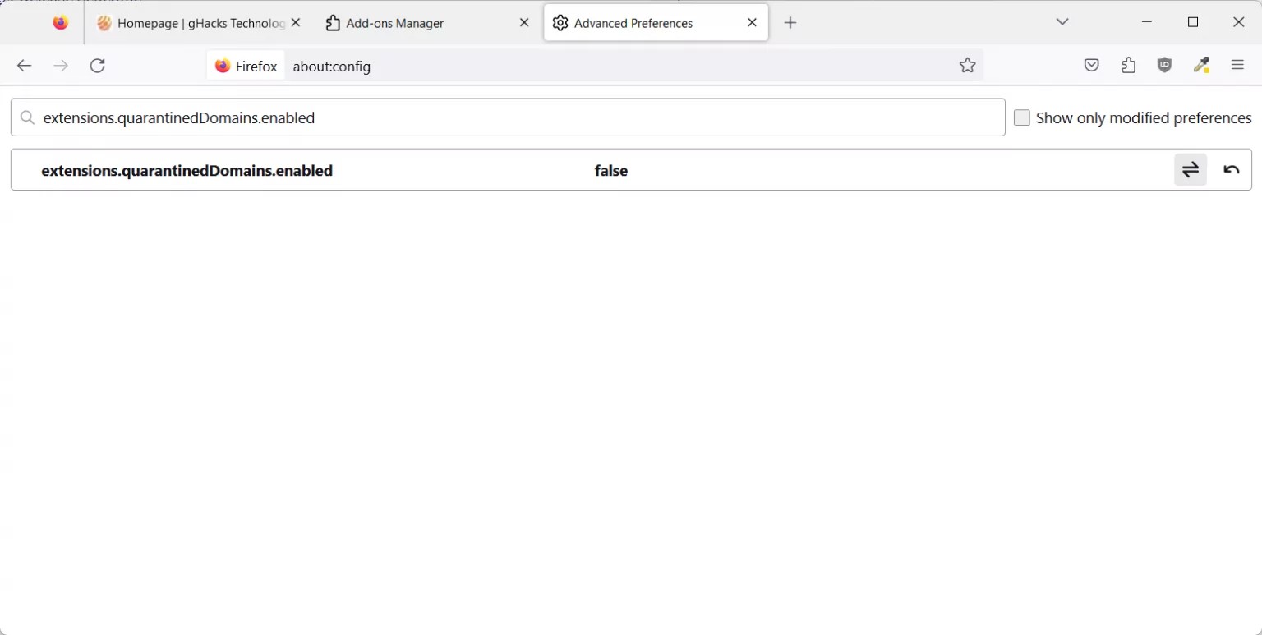This screenshot has height=635, width=1262.
Task: Reset extensions.quarantinedDomains.enabled with undo arrow
Action: (x=1232, y=169)
